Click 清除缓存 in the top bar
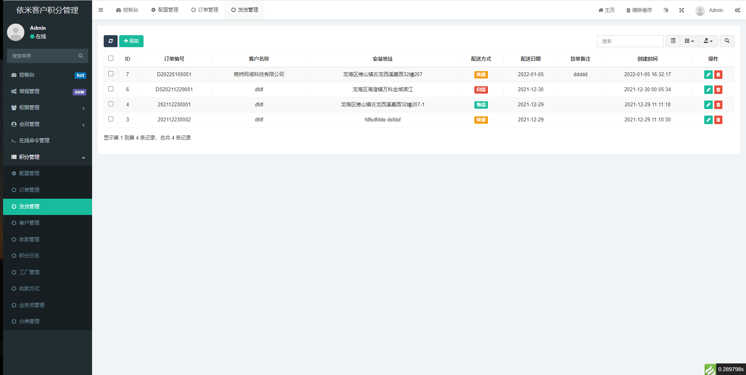This screenshot has height=375, width=746. coord(639,10)
